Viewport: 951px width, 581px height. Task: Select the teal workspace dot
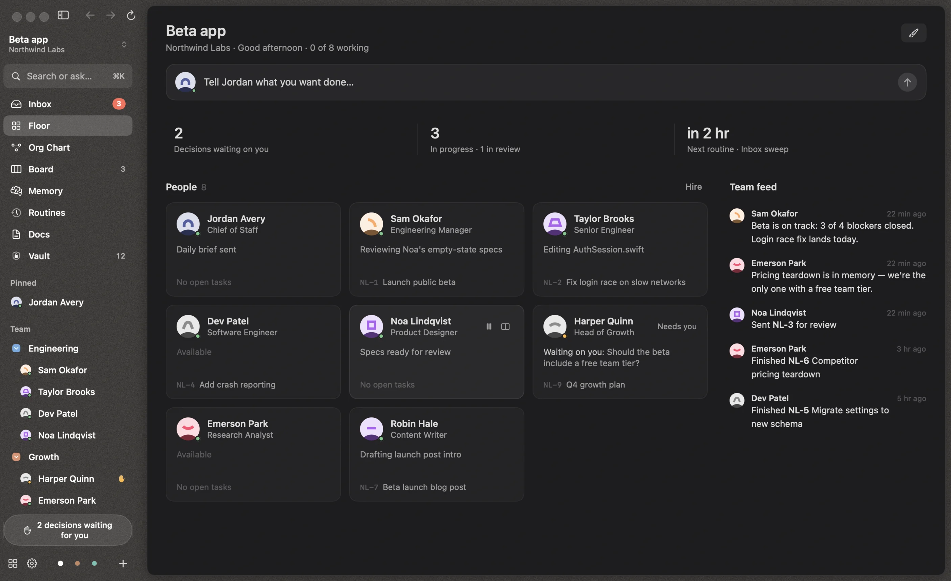(x=94, y=563)
